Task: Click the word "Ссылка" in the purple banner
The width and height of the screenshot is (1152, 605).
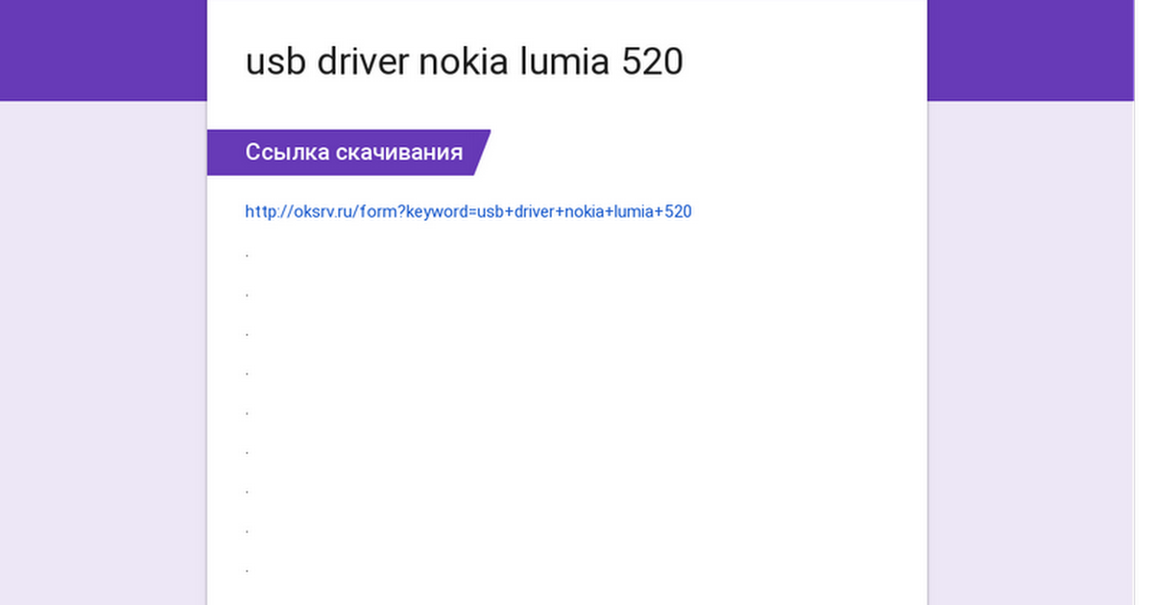Action: tap(287, 152)
